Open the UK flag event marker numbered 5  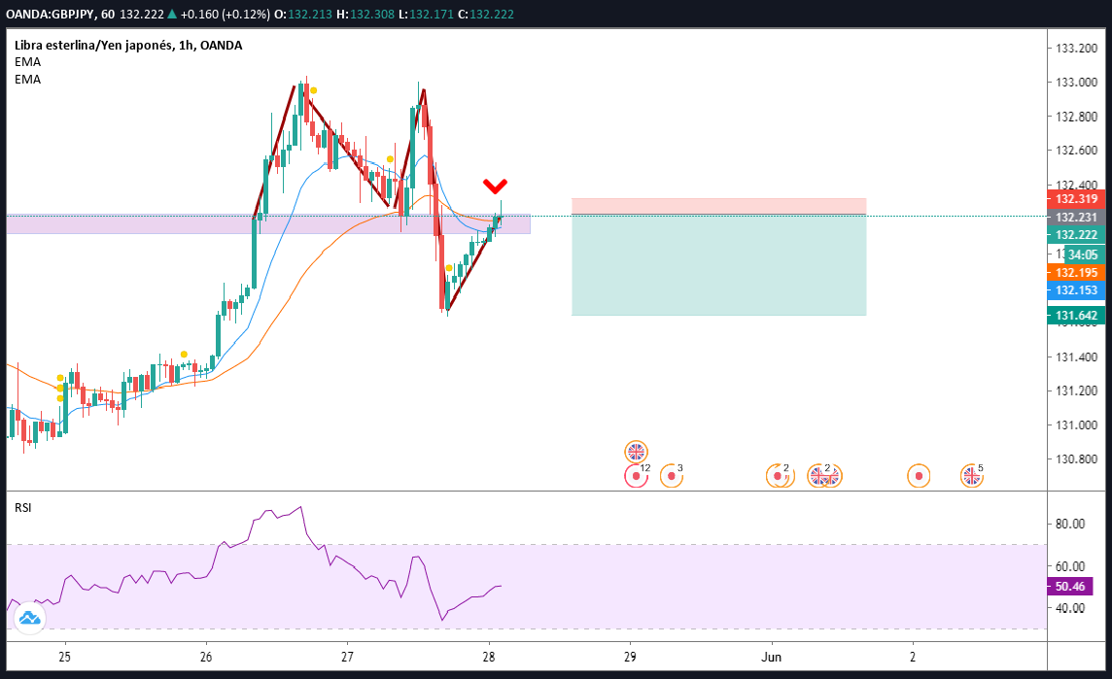972,476
